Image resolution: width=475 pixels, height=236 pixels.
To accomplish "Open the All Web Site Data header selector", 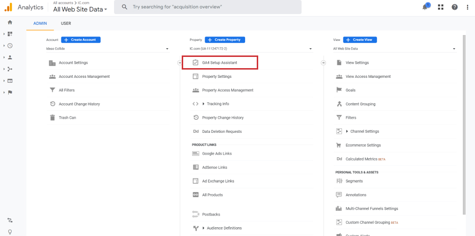I will 80,9.
